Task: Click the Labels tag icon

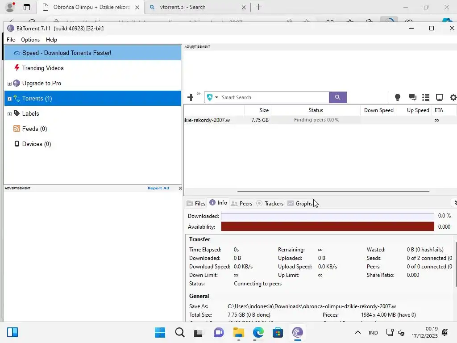Action: click(x=17, y=113)
